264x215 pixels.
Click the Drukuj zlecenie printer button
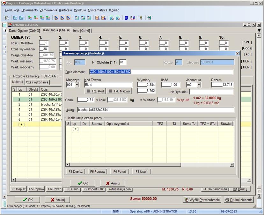(238, 200)
